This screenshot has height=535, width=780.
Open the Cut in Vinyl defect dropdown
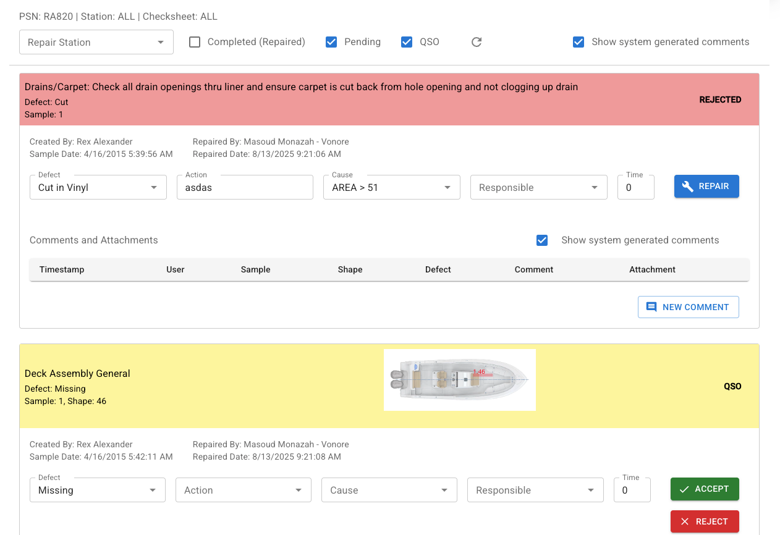(x=98, y=187)
